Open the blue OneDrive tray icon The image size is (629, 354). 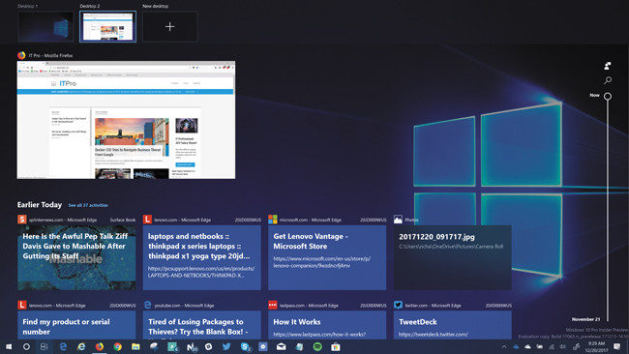(x=516, y=347)
